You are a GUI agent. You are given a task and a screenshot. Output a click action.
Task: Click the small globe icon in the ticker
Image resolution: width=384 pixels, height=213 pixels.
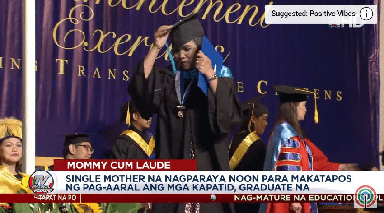pos(213,198)
